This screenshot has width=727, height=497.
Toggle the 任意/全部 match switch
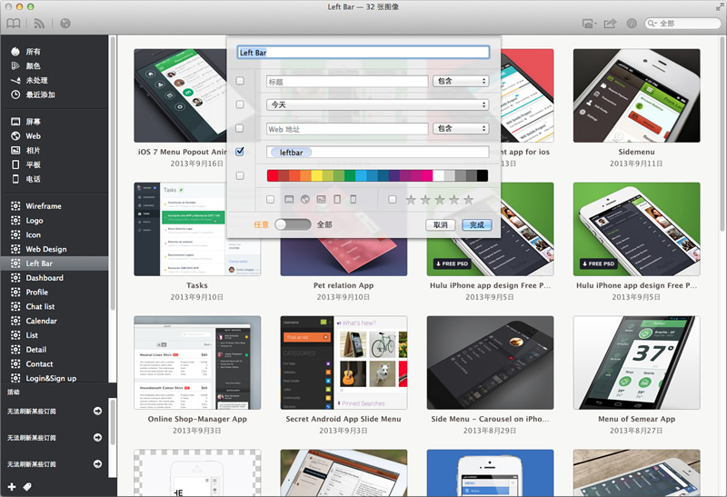293,224
